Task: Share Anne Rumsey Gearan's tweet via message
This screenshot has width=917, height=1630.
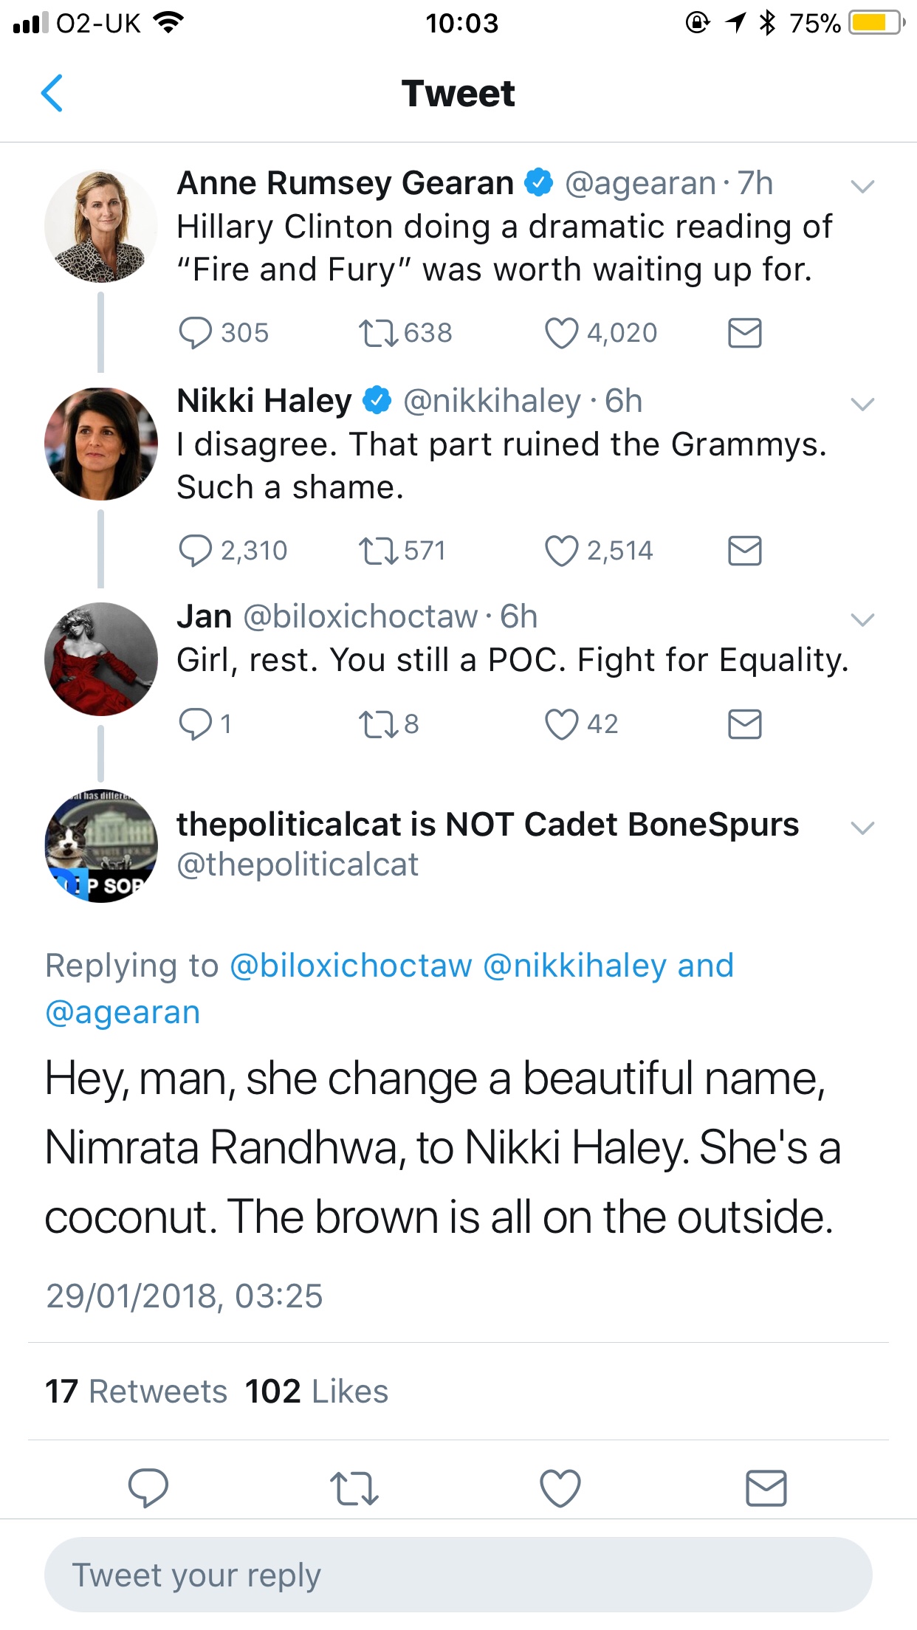Action: 744,333
